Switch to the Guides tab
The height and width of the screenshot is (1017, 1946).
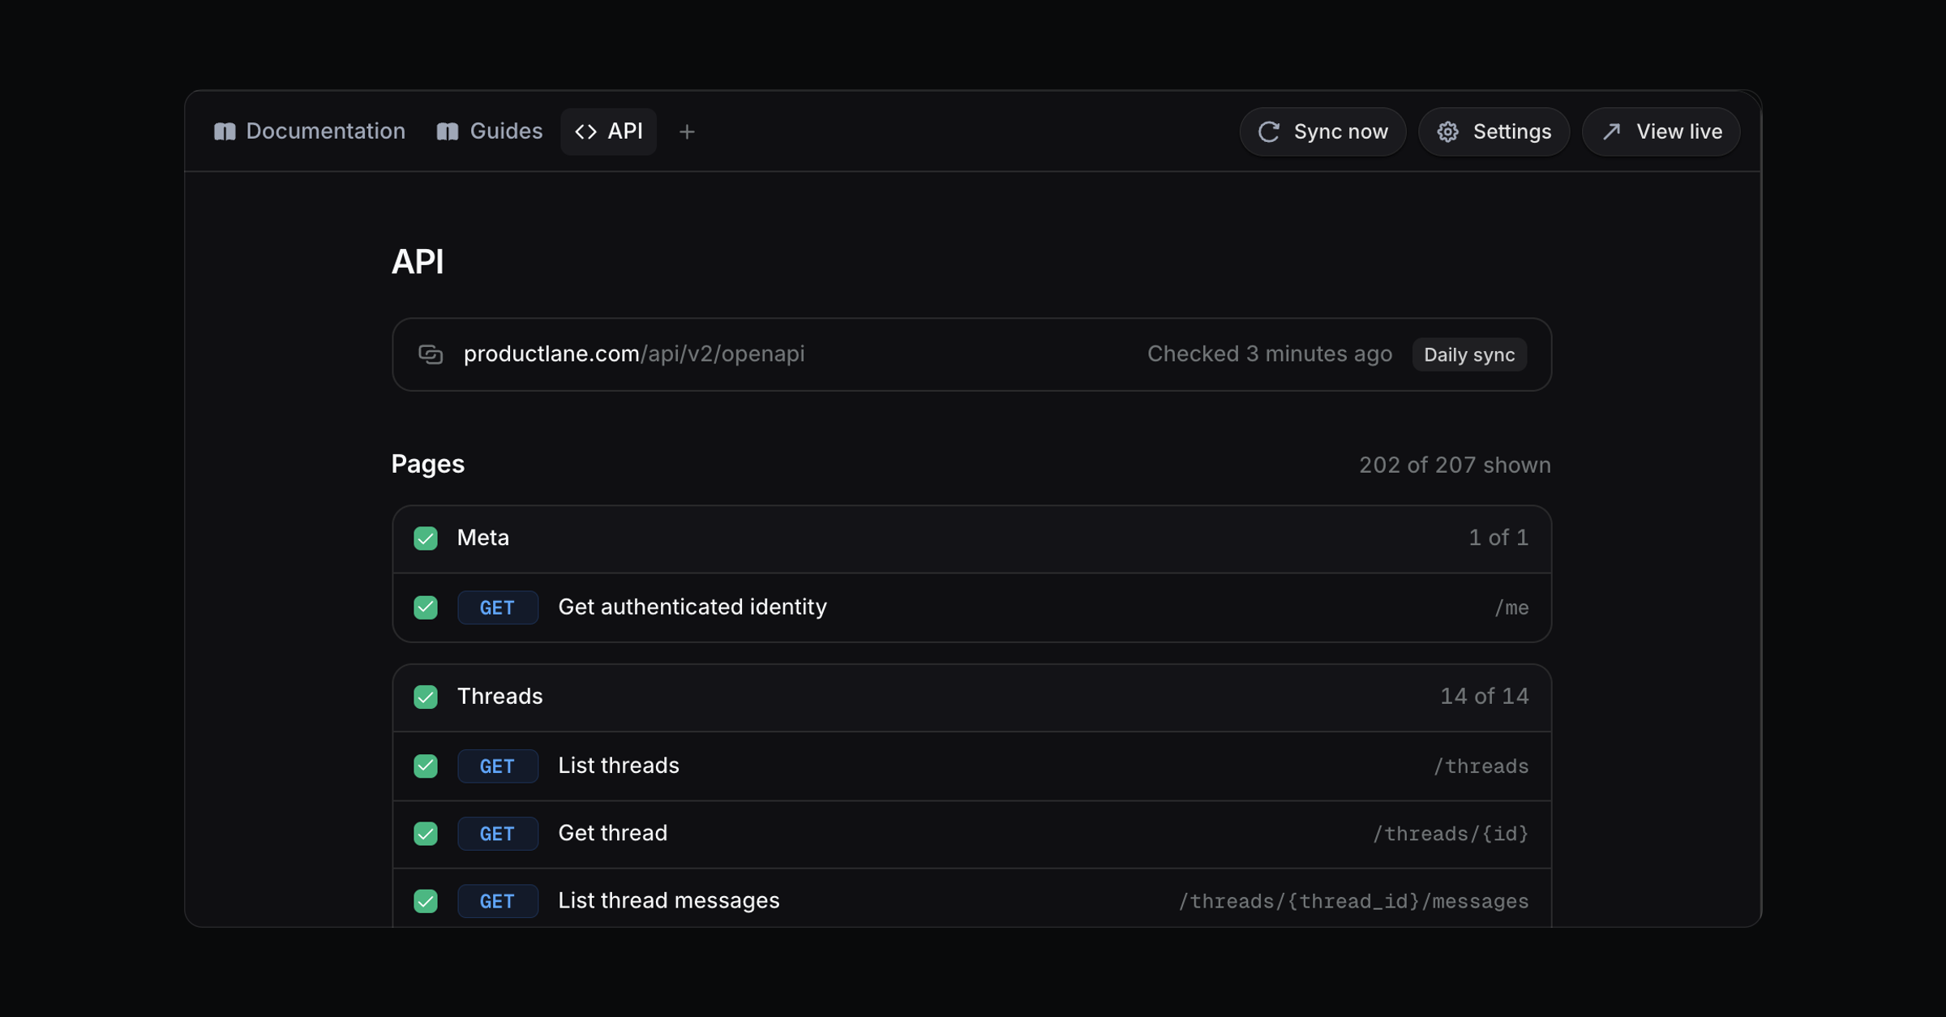(489, 131)
